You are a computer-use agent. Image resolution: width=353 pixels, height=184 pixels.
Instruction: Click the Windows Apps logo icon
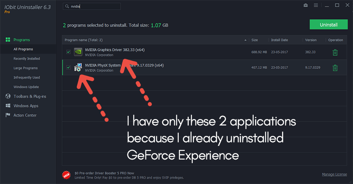(x=8, y=105)
